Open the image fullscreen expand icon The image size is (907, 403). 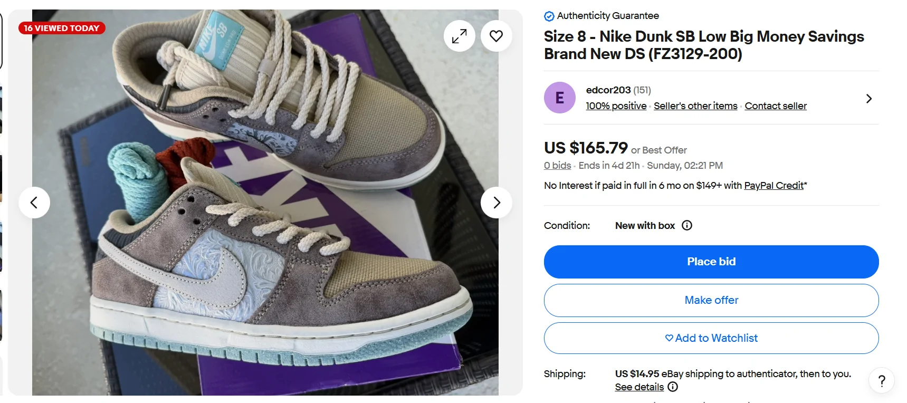point(459,36)
